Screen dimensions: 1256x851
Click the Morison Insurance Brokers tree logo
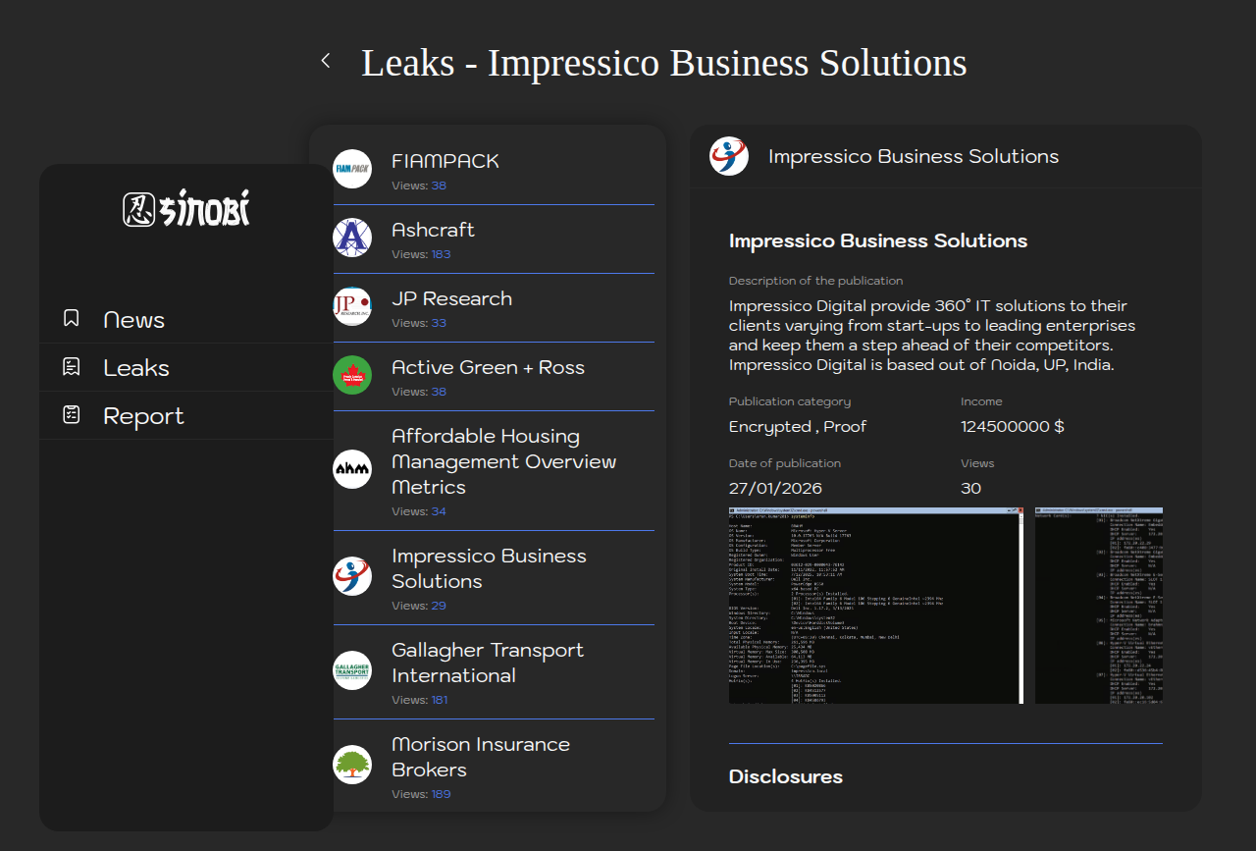(352, 765)
